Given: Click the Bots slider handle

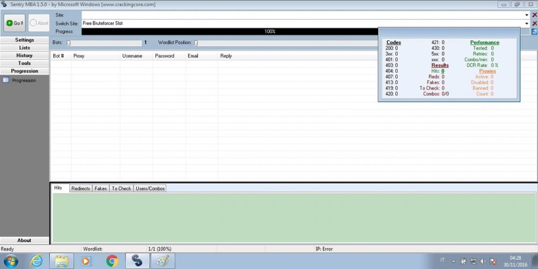Looking at the screenshot, I should pos(69,43).
